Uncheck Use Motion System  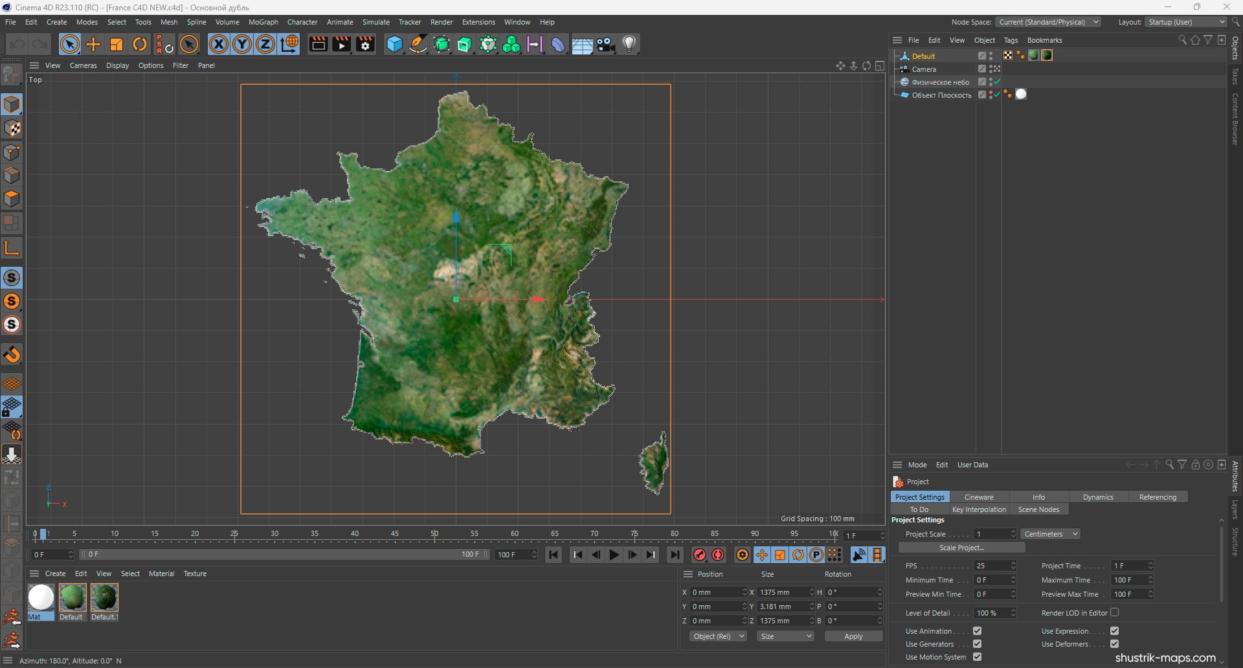click(x=977, y=657)
